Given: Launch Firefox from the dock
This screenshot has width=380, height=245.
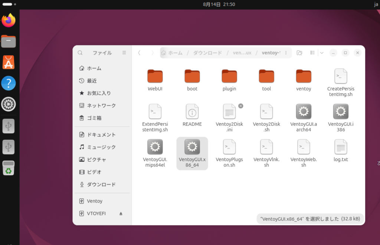Looking at the screenshot, I should (x=9, y=20).
